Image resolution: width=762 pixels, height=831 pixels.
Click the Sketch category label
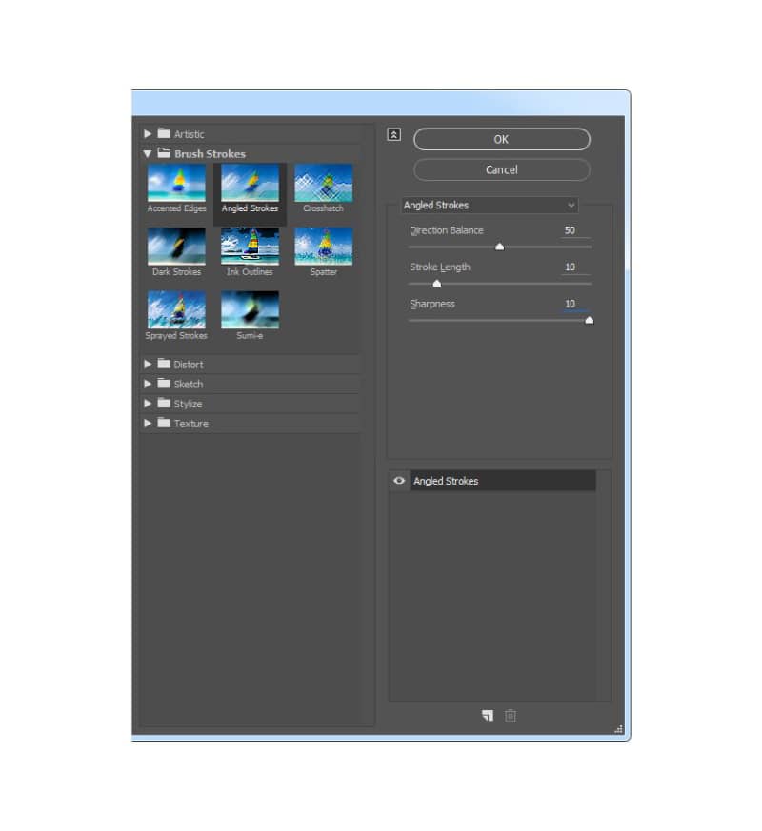[189, 385]
